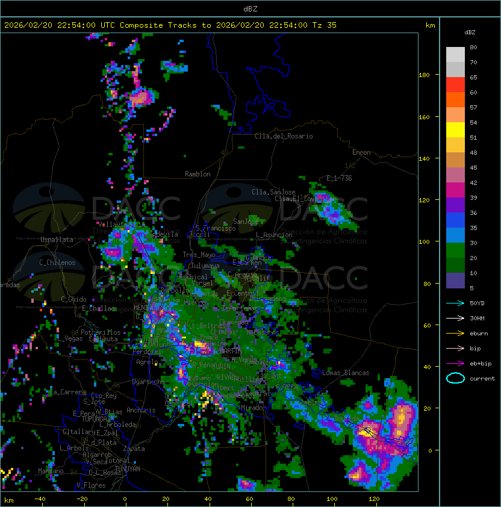Select the red swatch below 65
The image size is (501, 507).
[455, 85]
